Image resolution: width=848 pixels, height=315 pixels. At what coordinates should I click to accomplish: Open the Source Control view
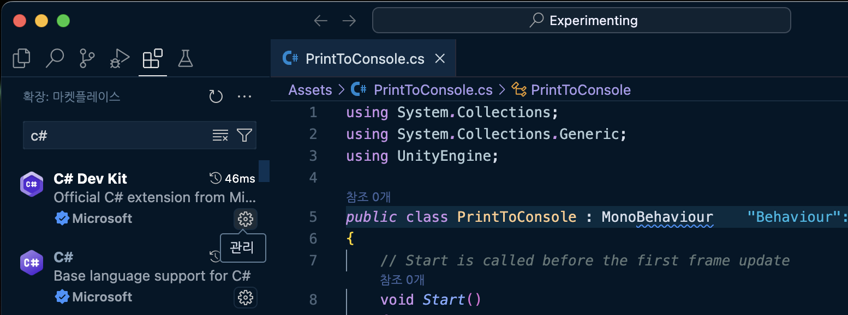[87, 58]
